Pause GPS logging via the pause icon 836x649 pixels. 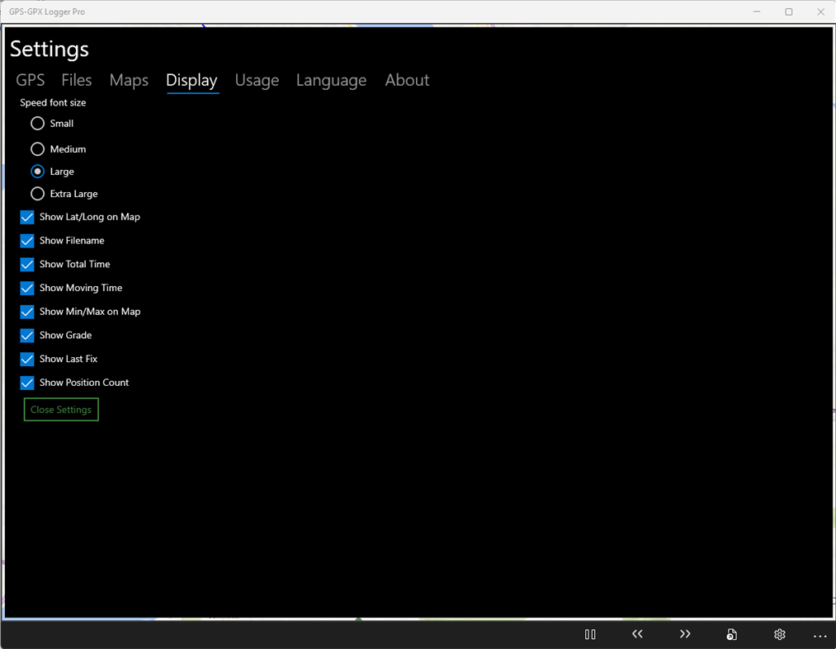[590, 634]
